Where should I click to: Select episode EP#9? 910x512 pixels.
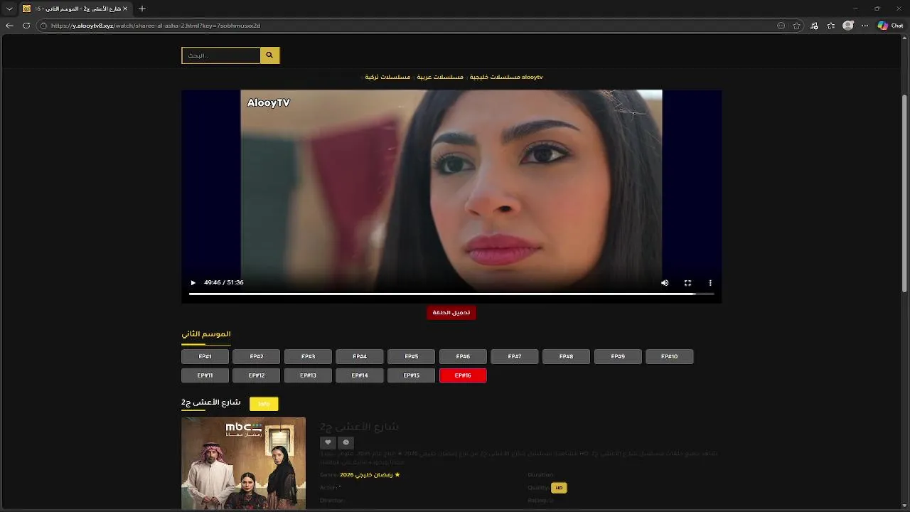(618, 356)
